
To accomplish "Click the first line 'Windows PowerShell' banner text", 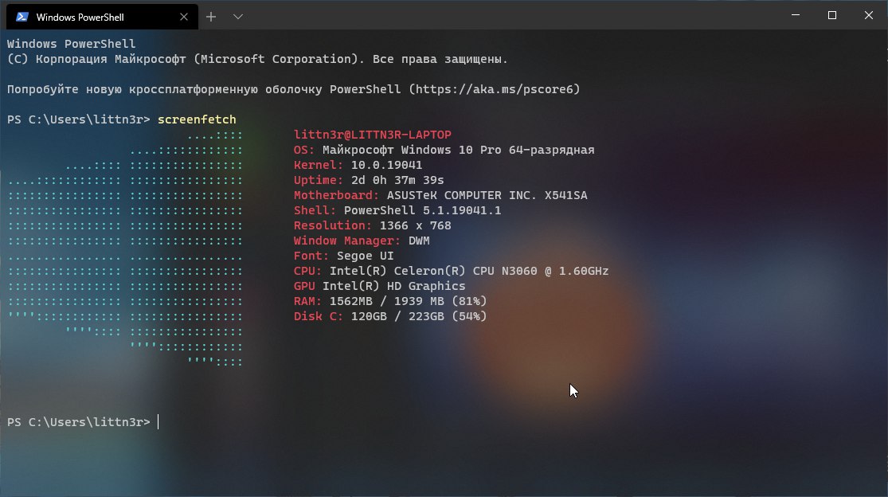I will pos(72,44).
